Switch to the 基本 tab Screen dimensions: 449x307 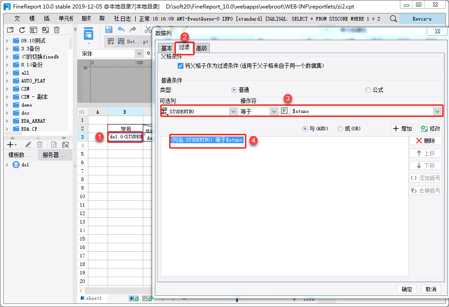click(x=166, y=48)
